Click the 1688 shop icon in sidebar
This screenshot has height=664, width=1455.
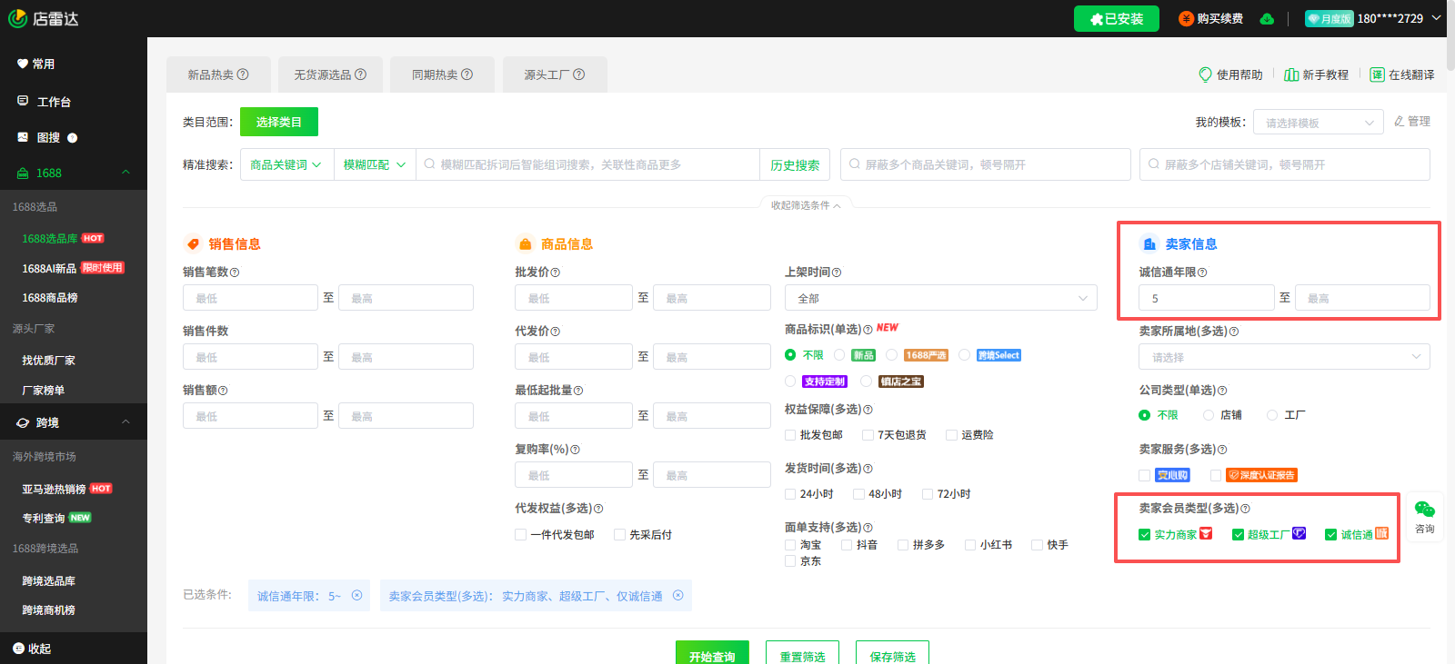coord(23,173)
